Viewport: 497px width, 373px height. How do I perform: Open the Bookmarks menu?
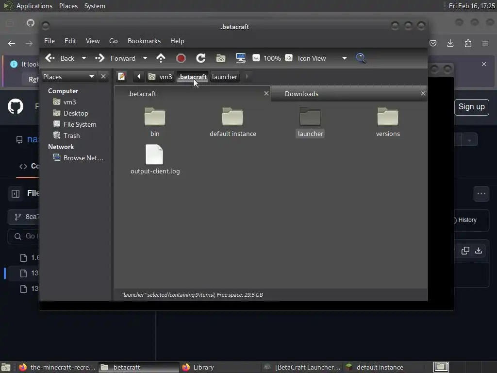pos(144,41)
